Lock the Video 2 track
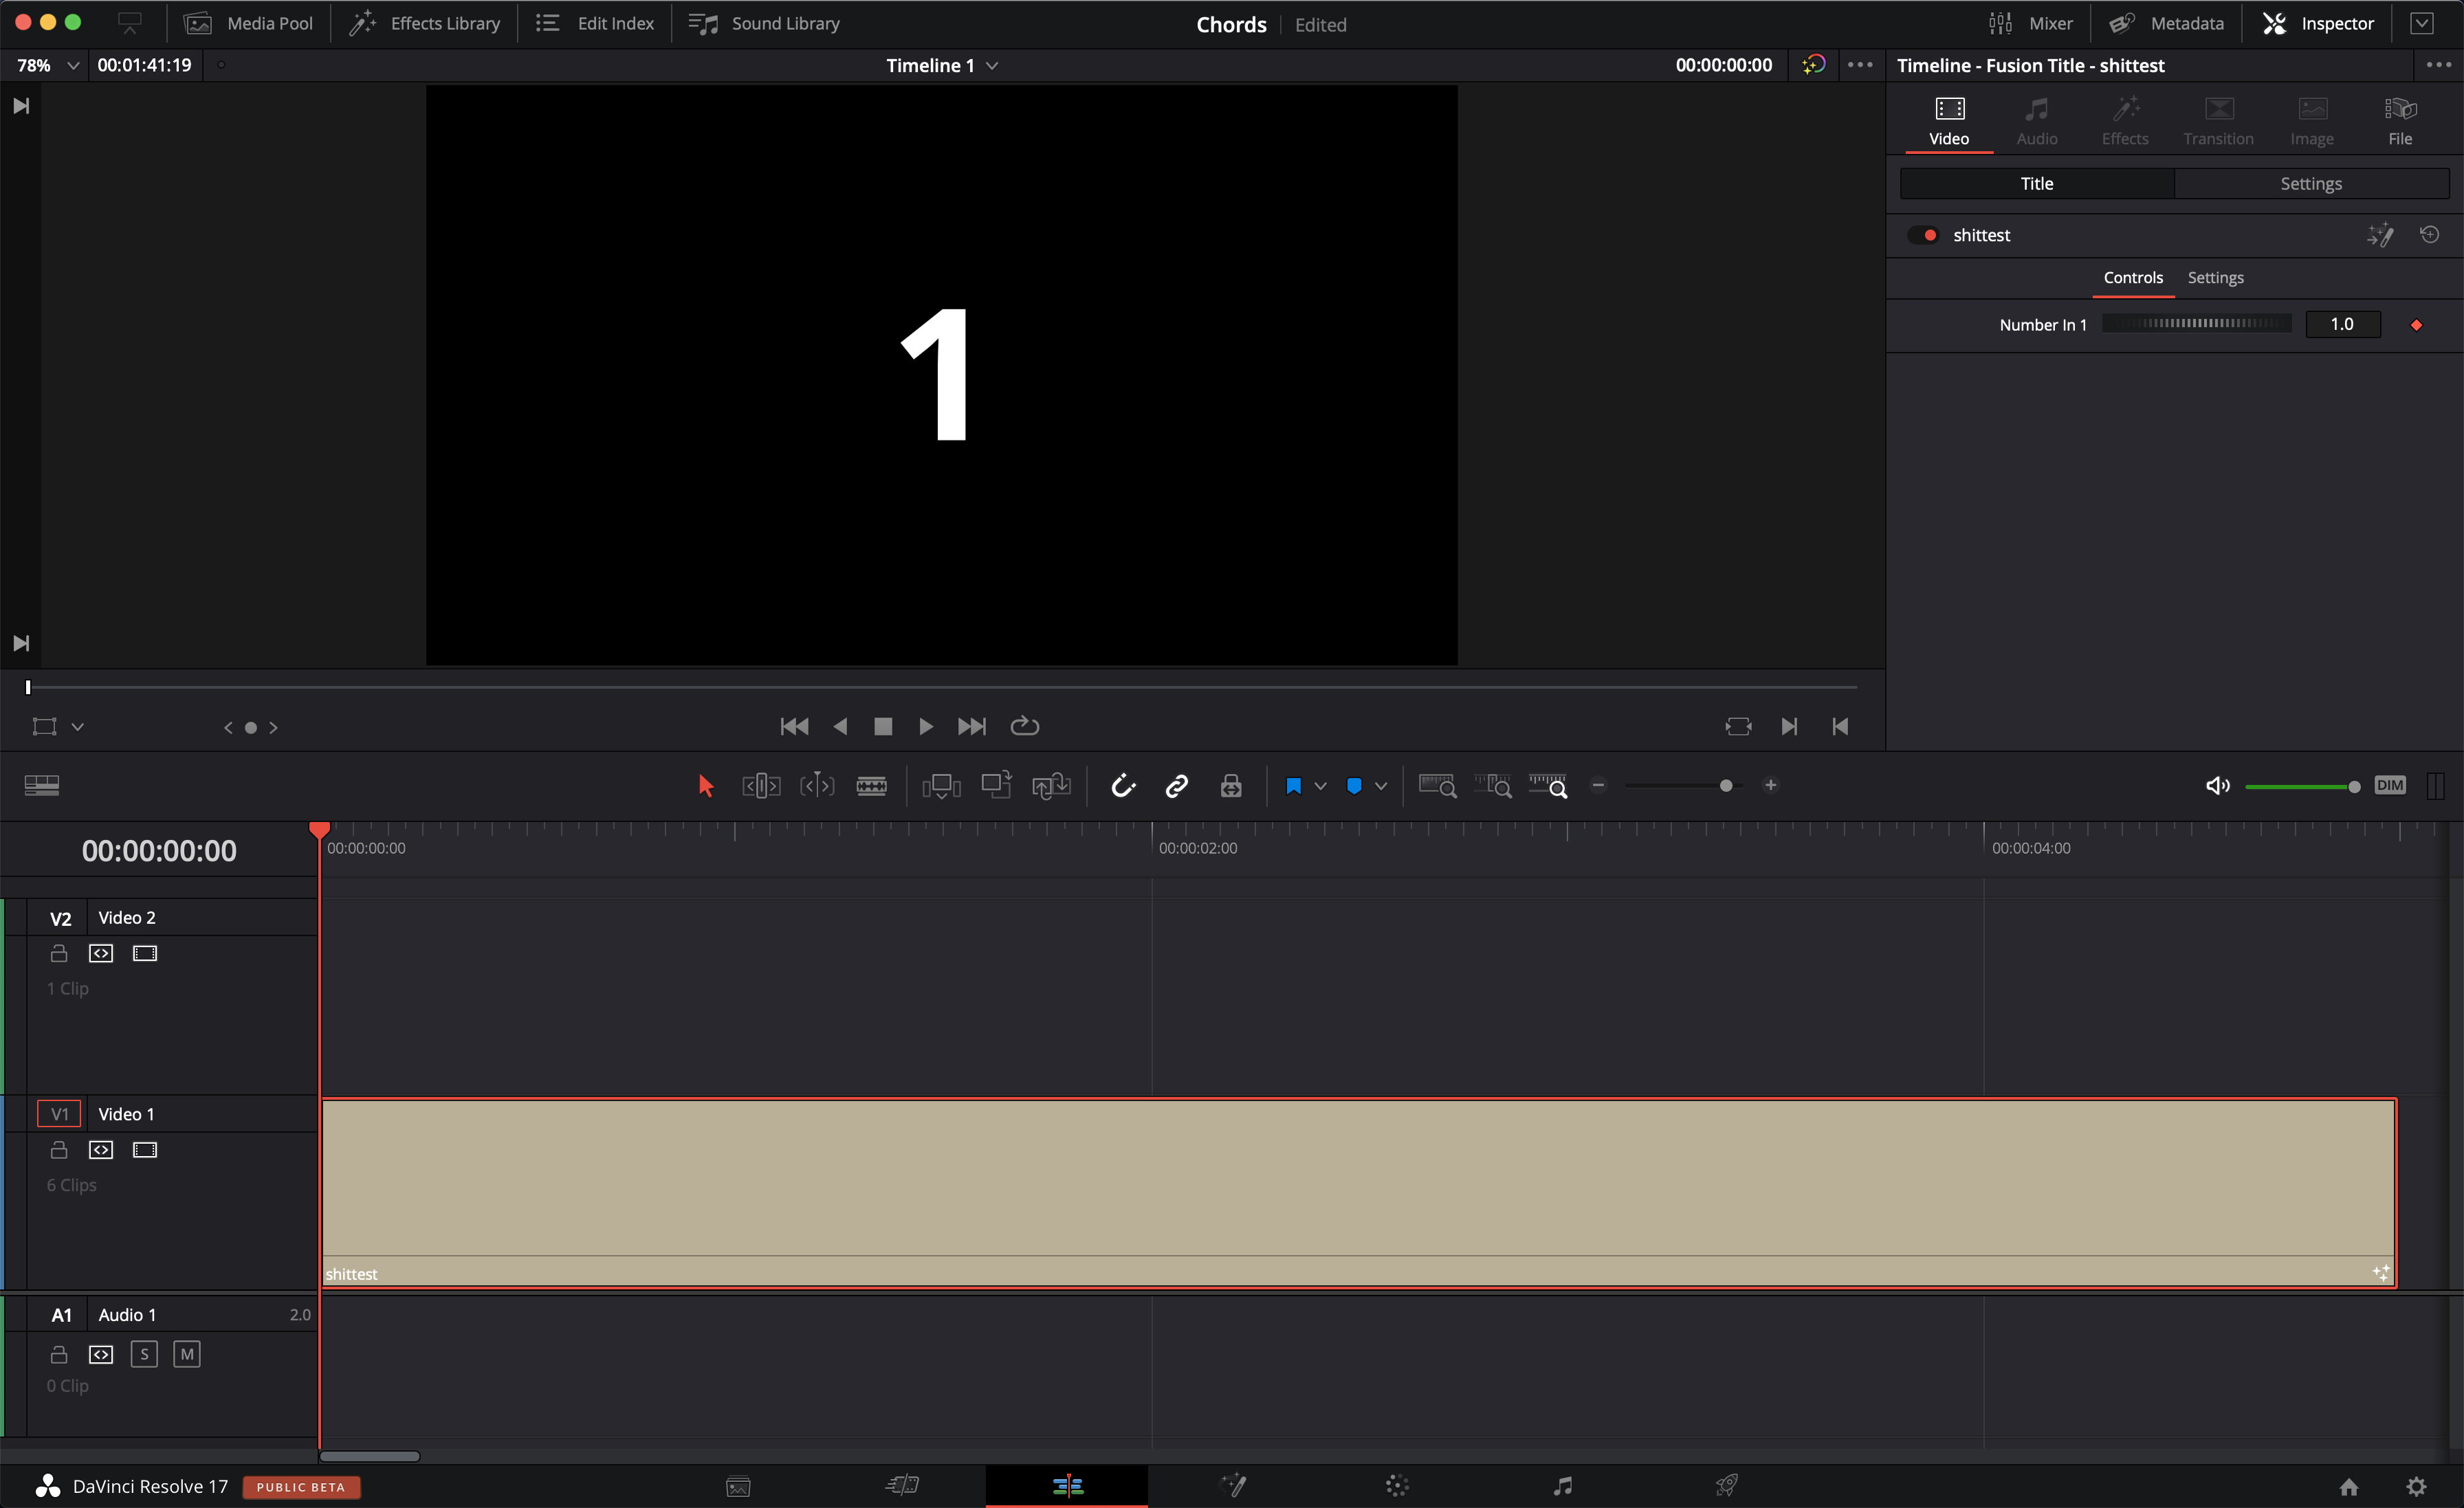This screenshot has height=1508, width=2464. (x=59, y=953)
